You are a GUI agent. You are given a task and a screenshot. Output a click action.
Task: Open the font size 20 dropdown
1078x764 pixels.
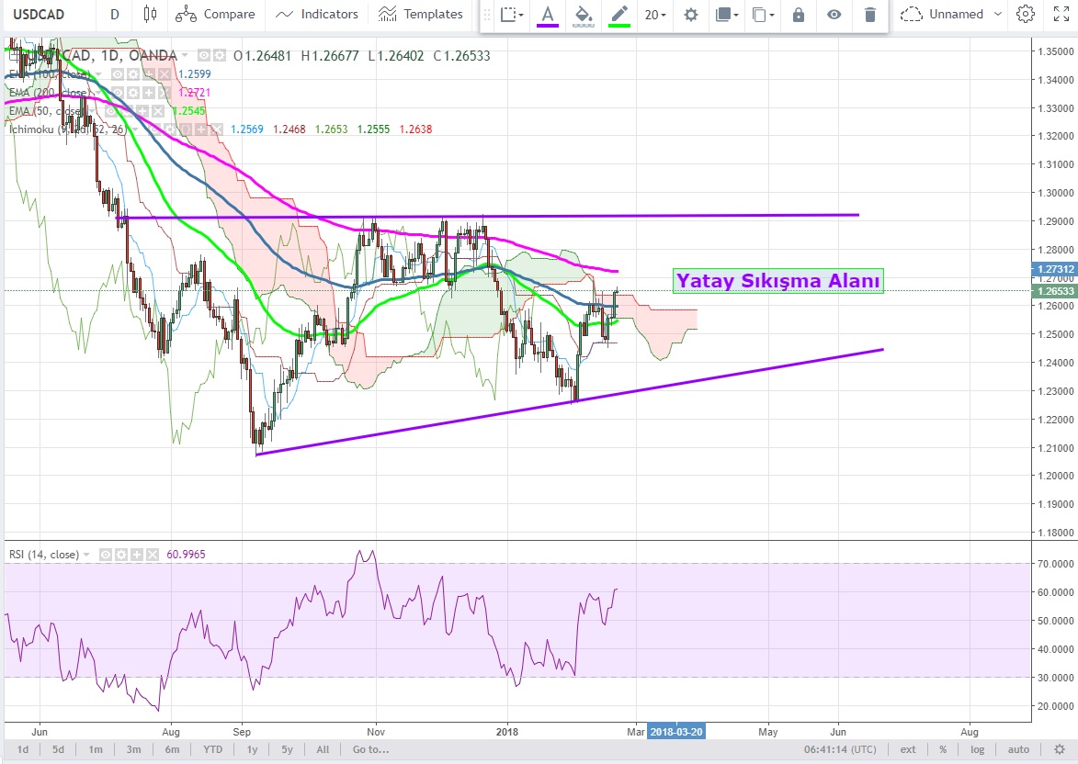coord(655,15)
